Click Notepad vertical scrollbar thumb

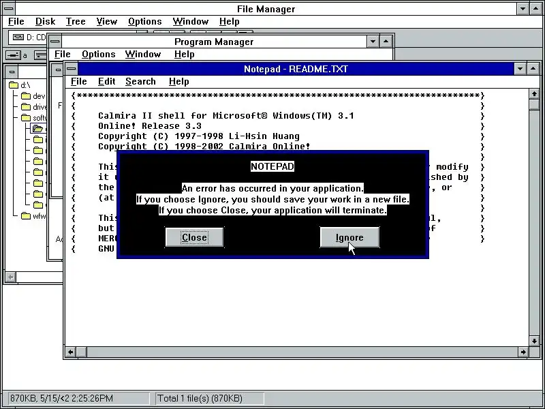pyautogui.click(x=534, y=105)
